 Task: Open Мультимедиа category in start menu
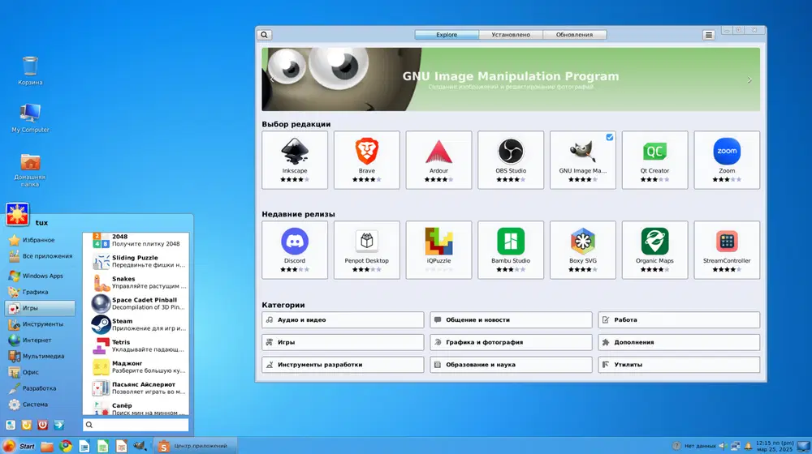point(40,356)
